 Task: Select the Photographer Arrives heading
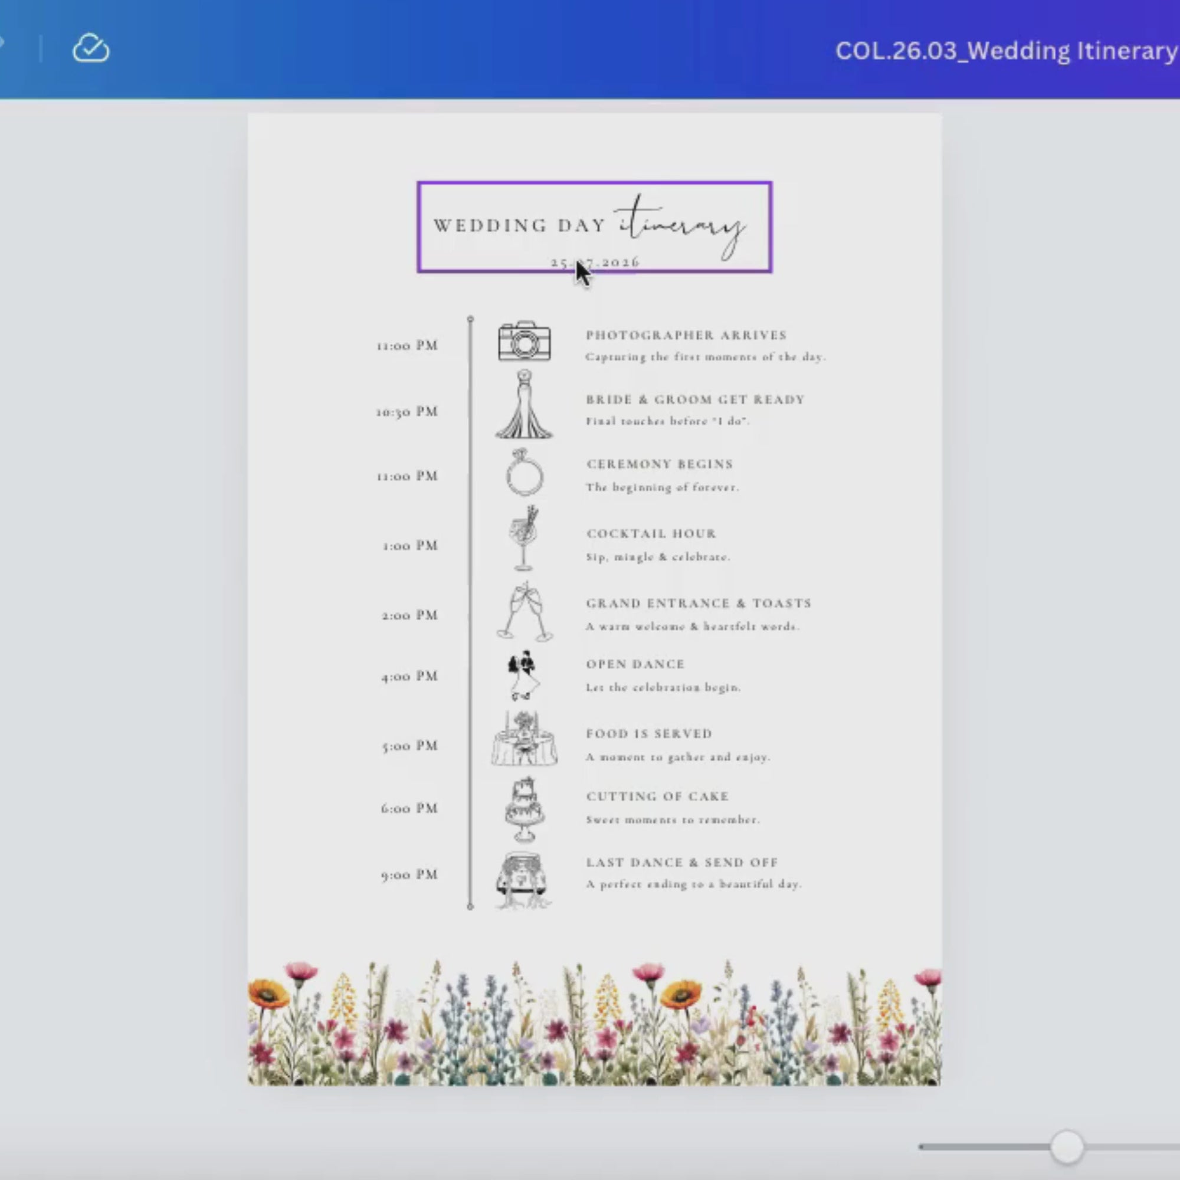[687, 335]
